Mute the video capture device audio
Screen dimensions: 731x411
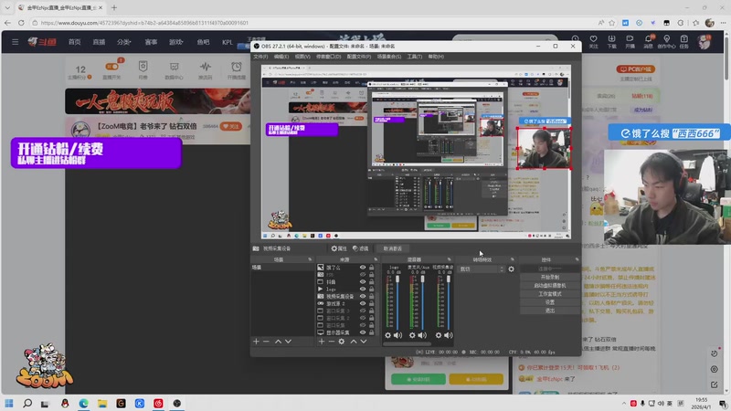click(449, 335)
